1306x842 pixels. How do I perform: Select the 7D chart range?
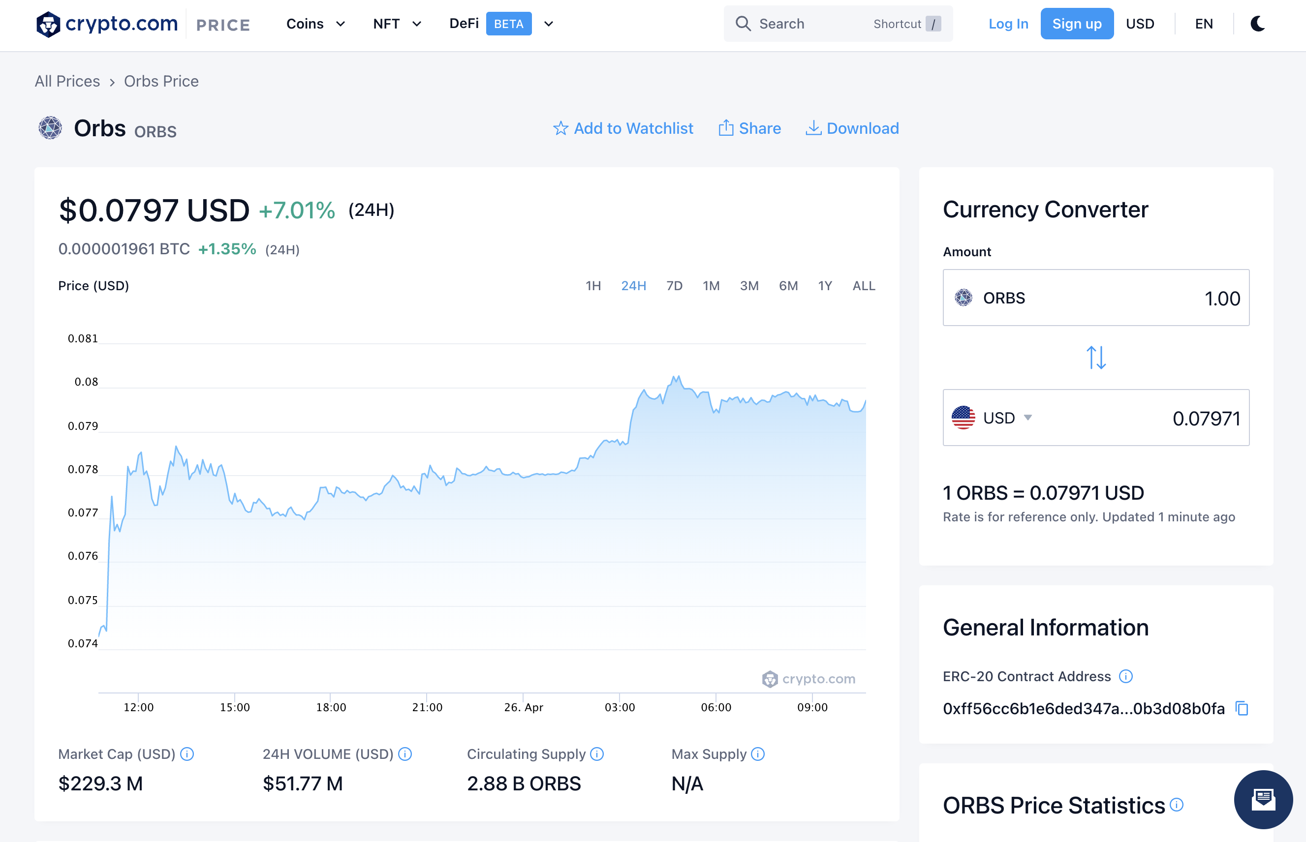click(674, 286)
